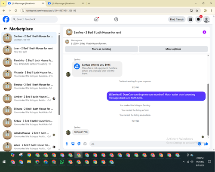Open the account profile avatar menu
Screen dimensions: 215x172
(206, 19)
